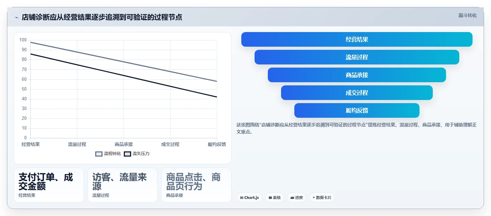This screenshot has width=491, height=216.
Task: Click the dark 流失压力 line in the chart
Action: (124, 75)
